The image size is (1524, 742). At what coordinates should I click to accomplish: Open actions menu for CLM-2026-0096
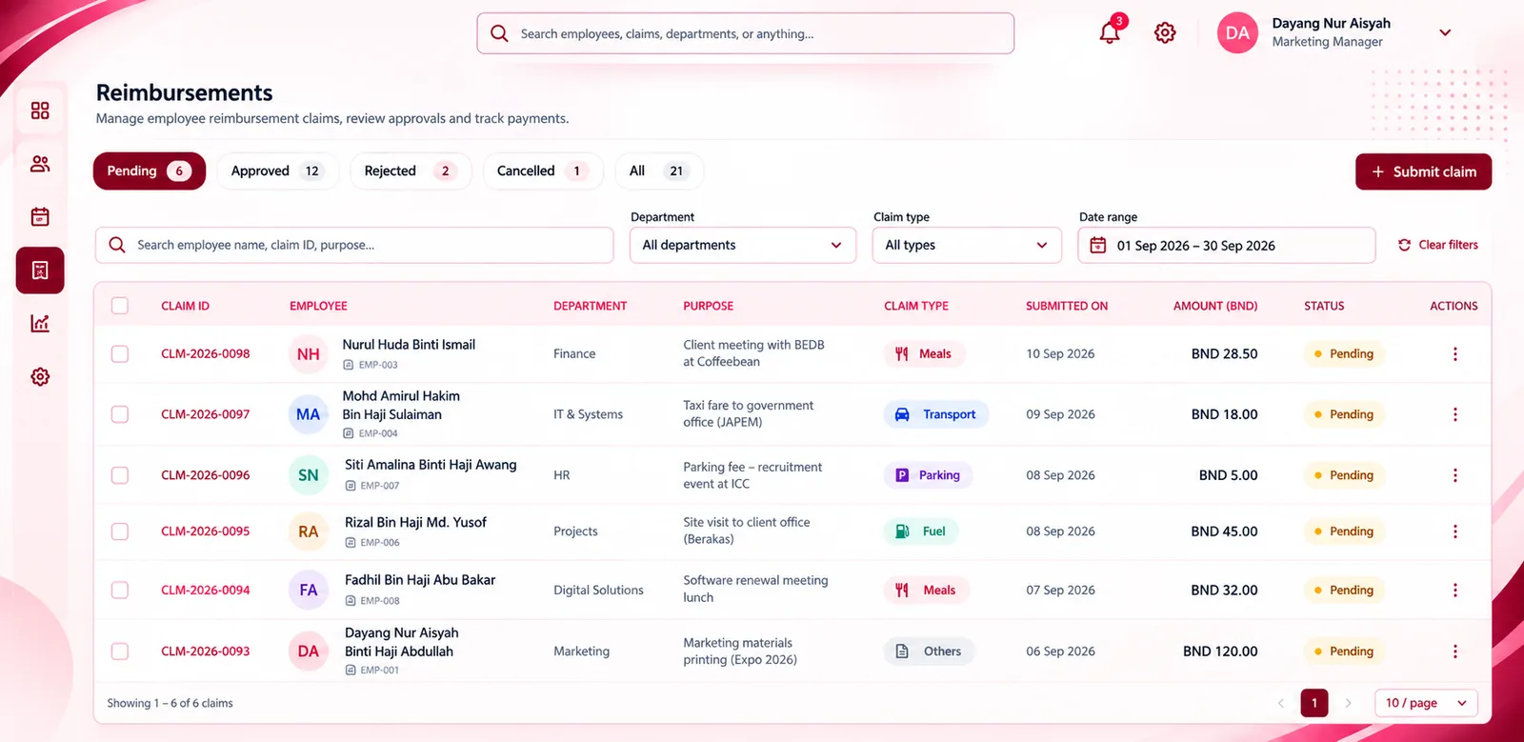[x=1454, y=475]
